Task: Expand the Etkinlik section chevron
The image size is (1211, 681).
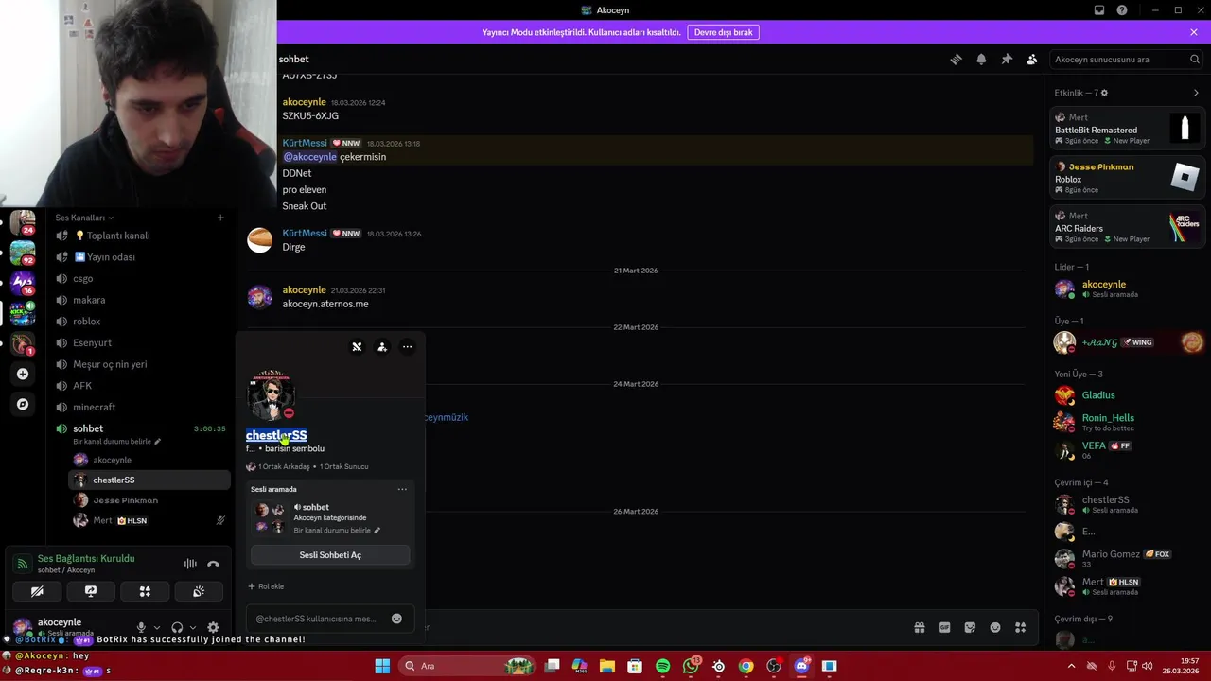Action: (1196, 93)
